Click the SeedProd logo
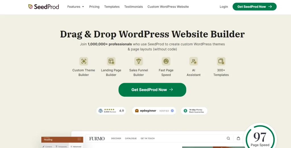 (x=43, y=7)
